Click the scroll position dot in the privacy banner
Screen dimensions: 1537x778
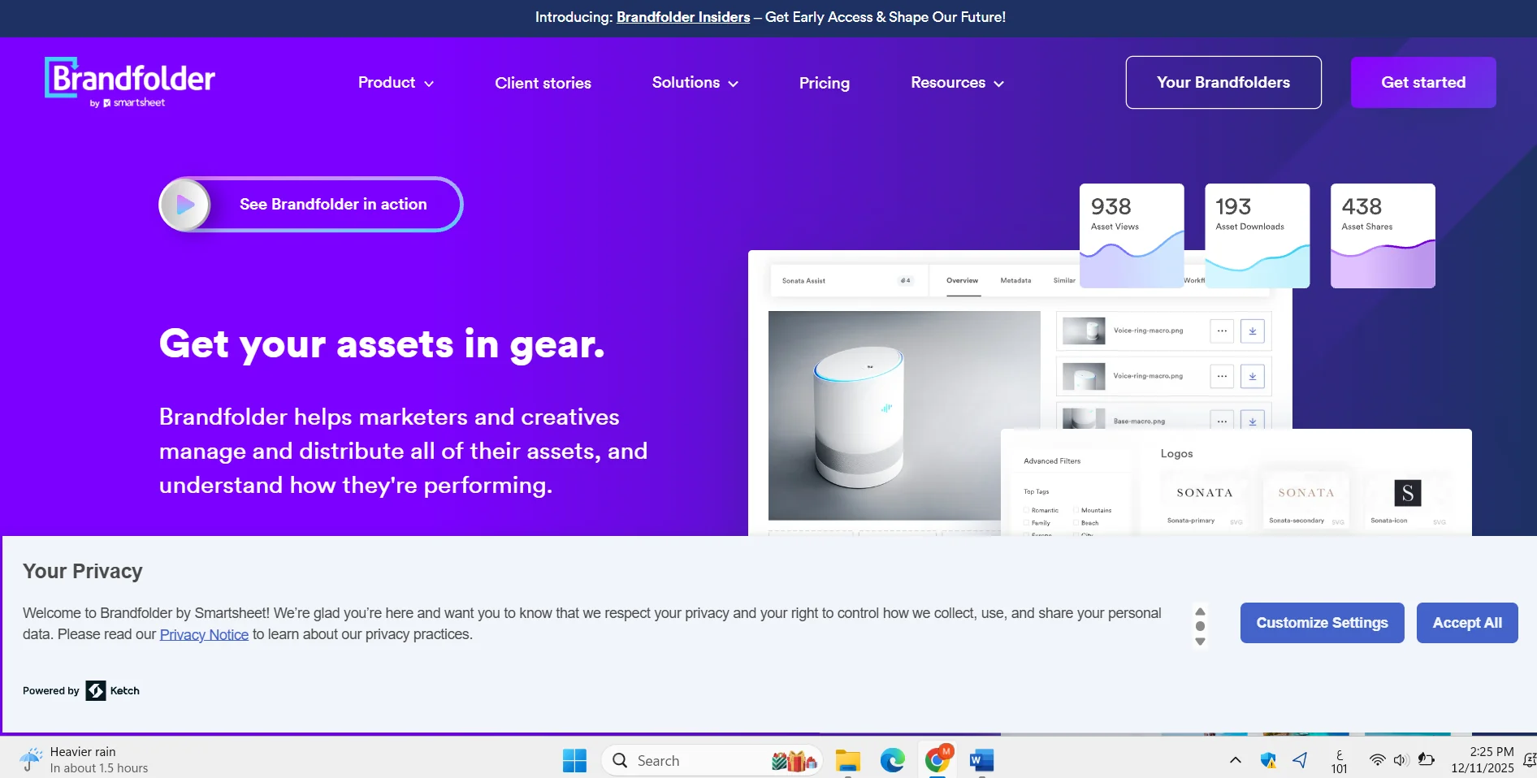pos(1200,626)
